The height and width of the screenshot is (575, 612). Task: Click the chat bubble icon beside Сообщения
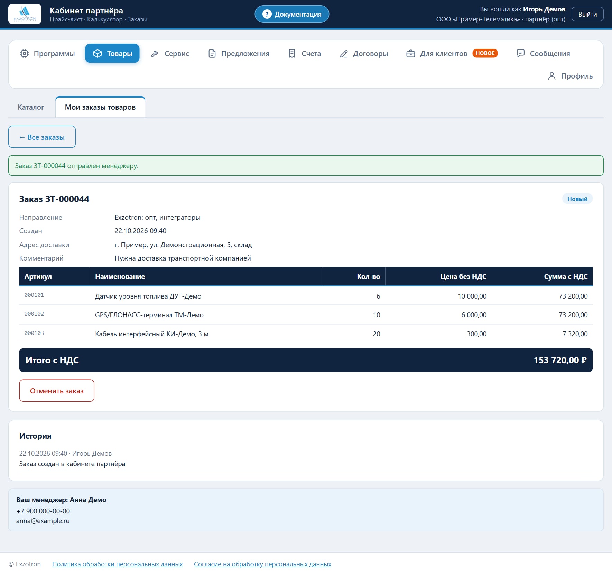point(520,53)
